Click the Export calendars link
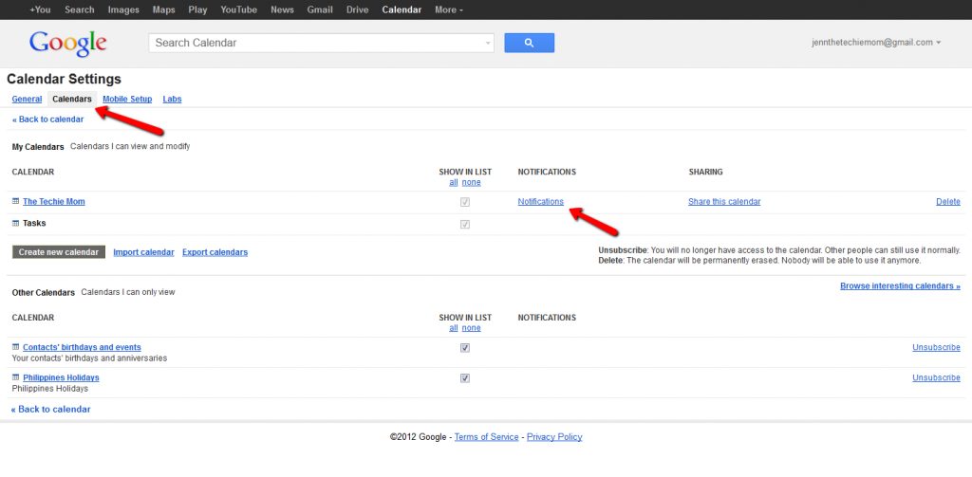 click(x=215, y=252)
